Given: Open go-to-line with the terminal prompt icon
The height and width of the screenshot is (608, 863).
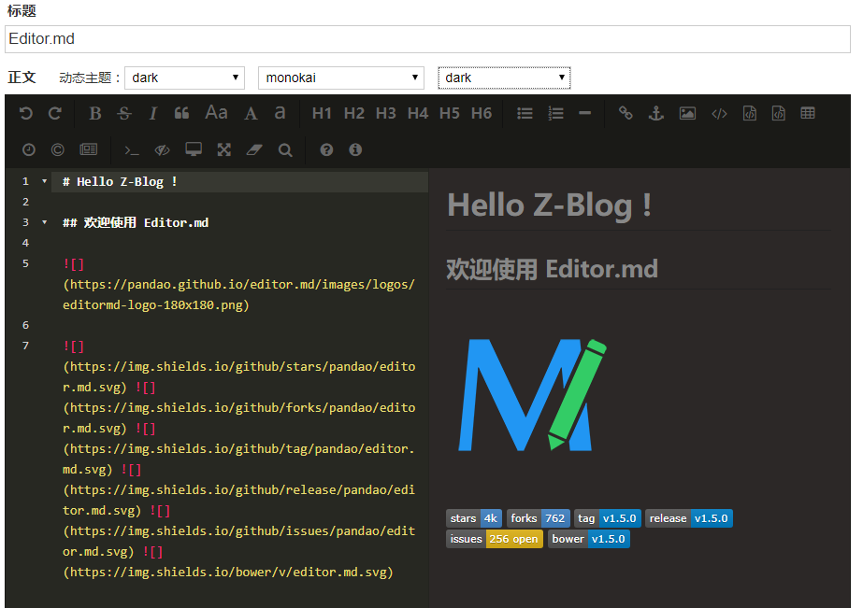Looking at the screenshot, I should coord(132,150).
